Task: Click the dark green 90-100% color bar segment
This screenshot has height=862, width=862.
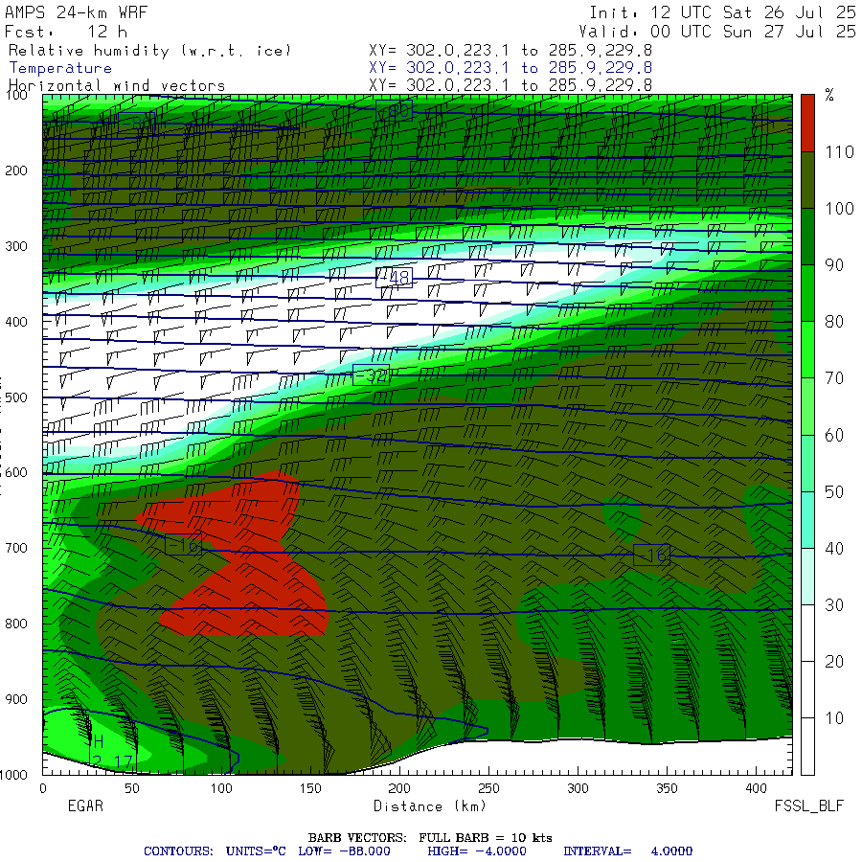Action: tap(807, 237)
